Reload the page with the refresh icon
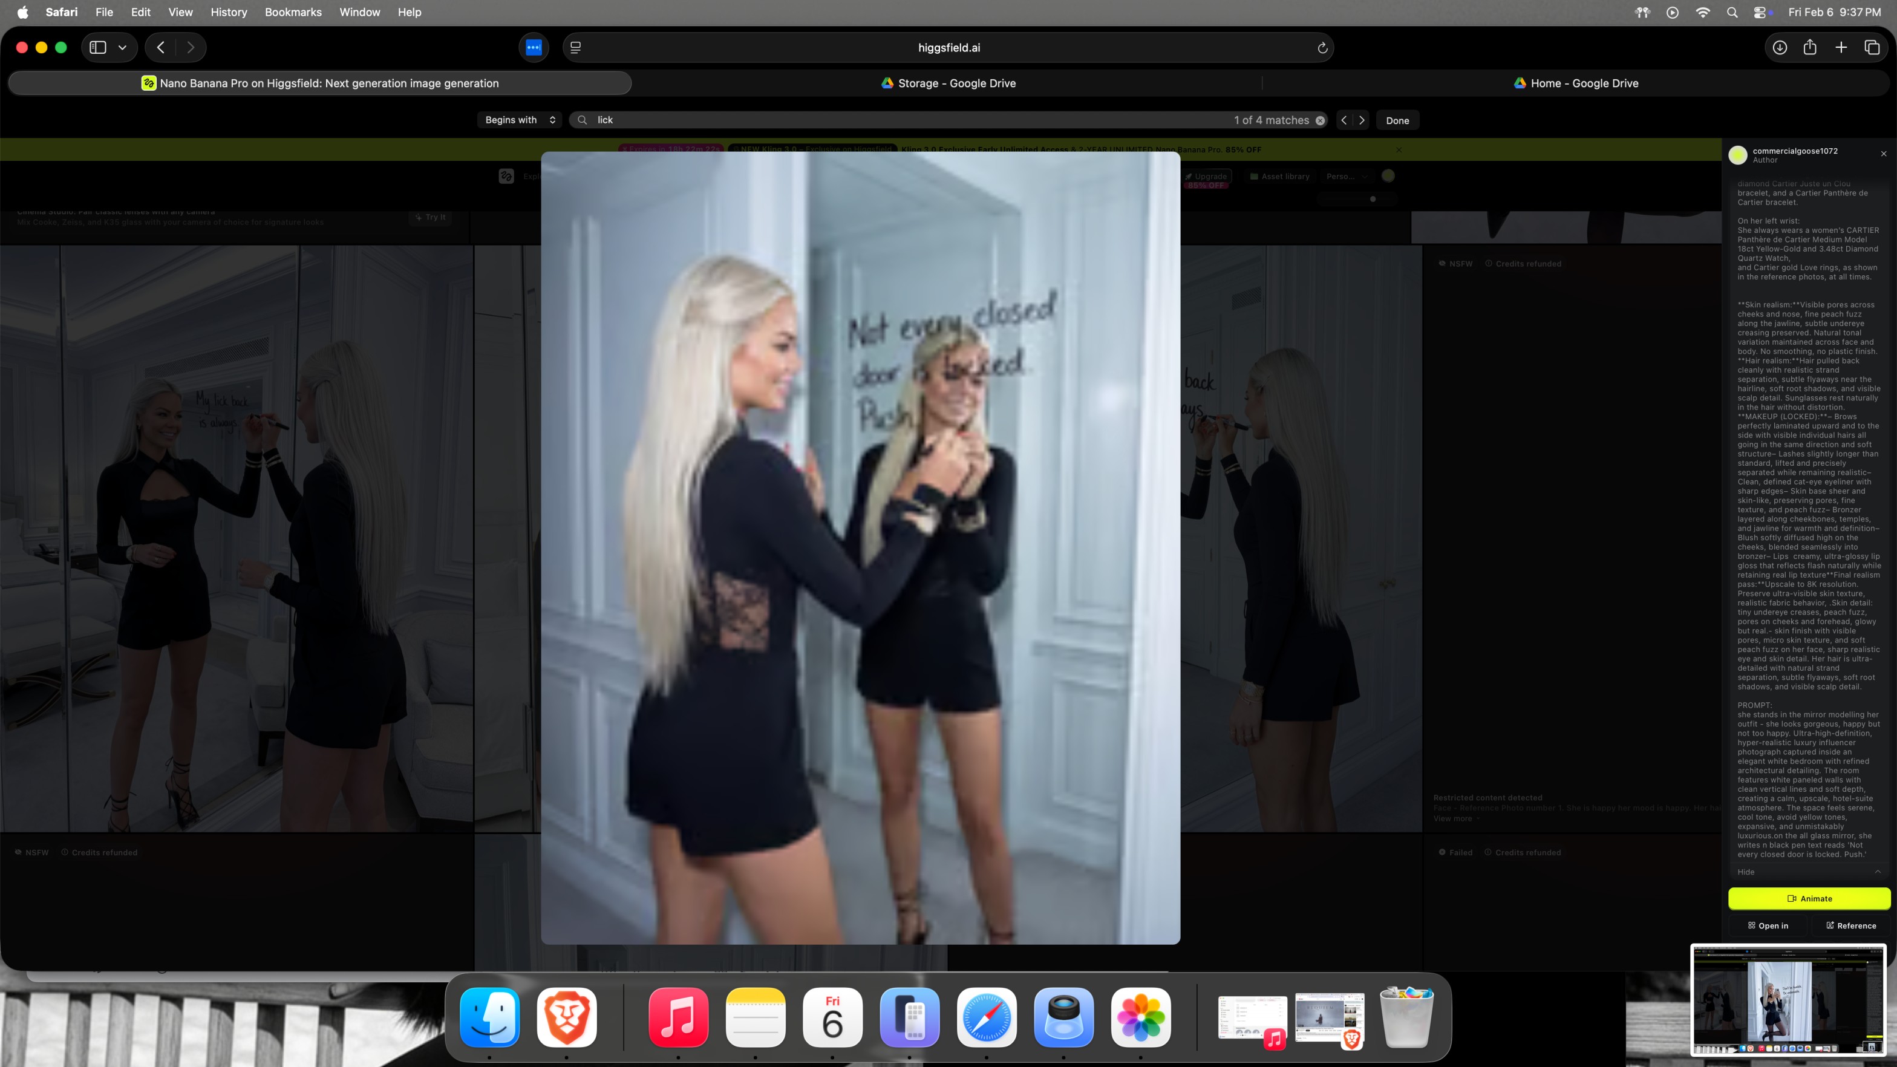Viewport: 1897px width, 1067px height. pyautogui.click(x=1322, y=48)
